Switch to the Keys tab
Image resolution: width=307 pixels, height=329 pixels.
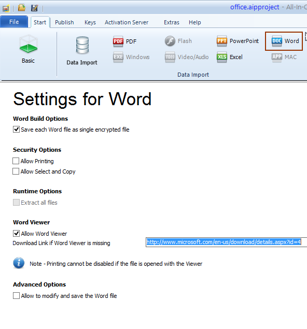point(90,22)
